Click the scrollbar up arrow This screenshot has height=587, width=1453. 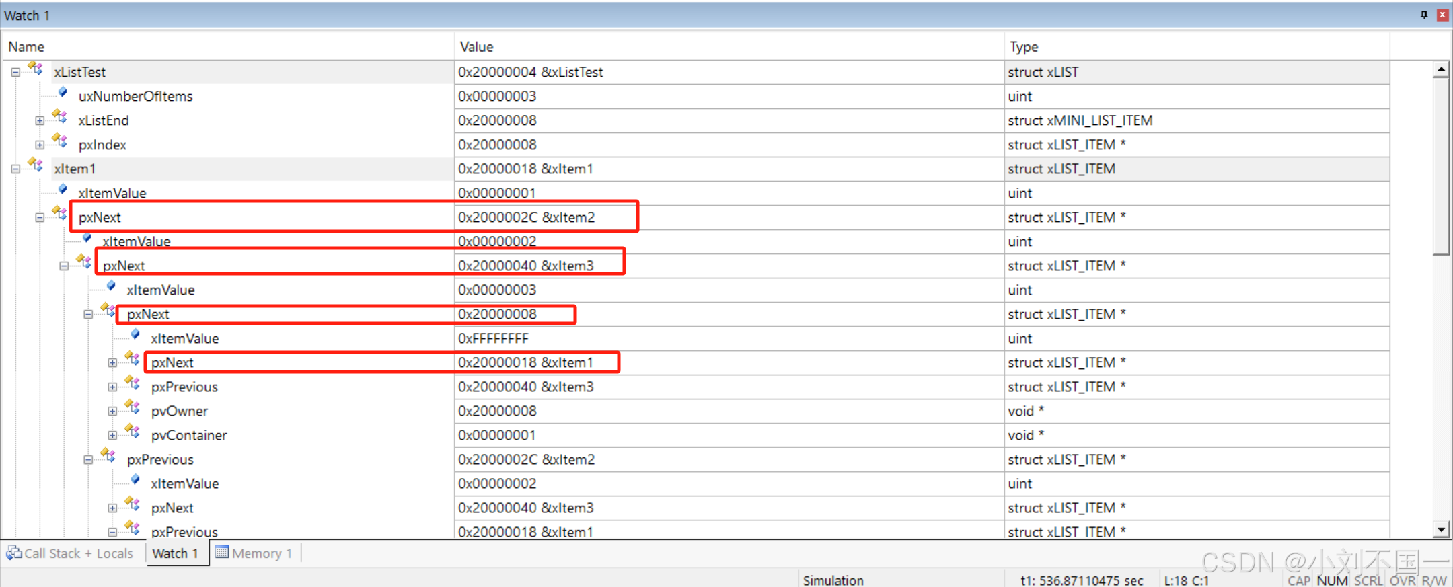[x=1441, y=69]
